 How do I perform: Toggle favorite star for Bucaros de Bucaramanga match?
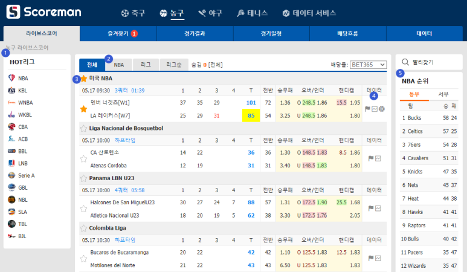point(84,259)
